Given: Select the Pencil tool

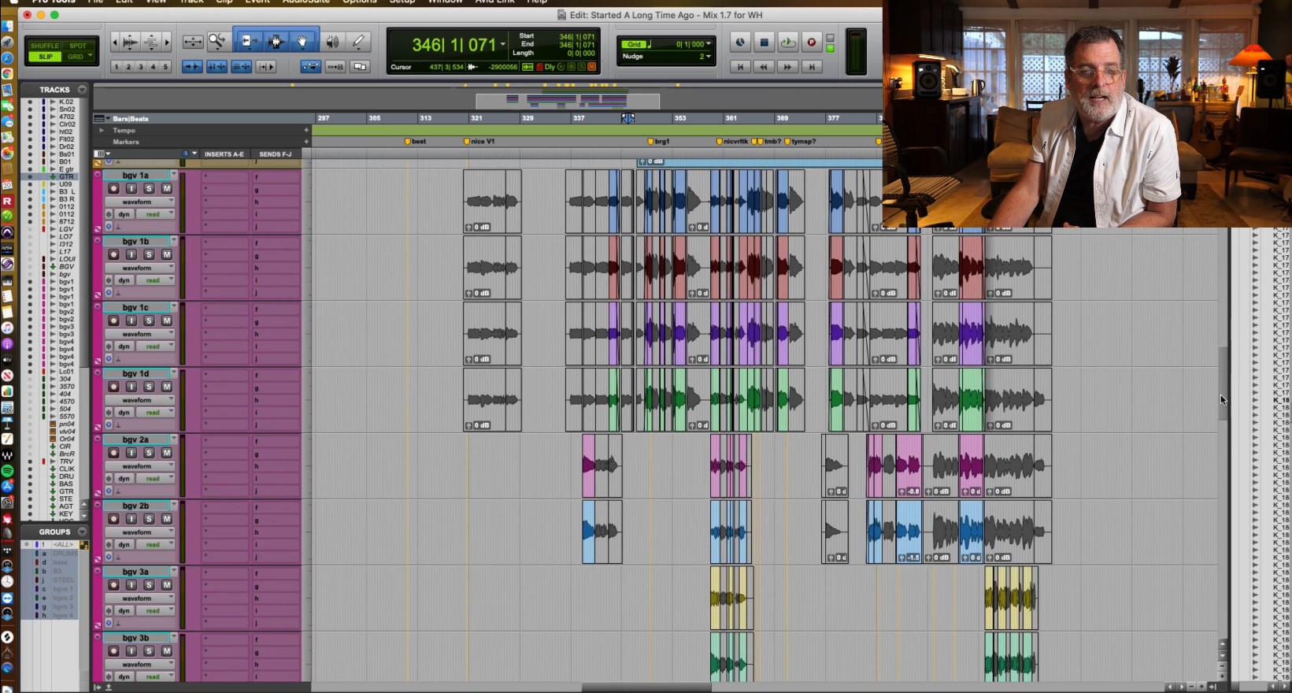Looking at the screenshot, I should click(x=358, y=42).
